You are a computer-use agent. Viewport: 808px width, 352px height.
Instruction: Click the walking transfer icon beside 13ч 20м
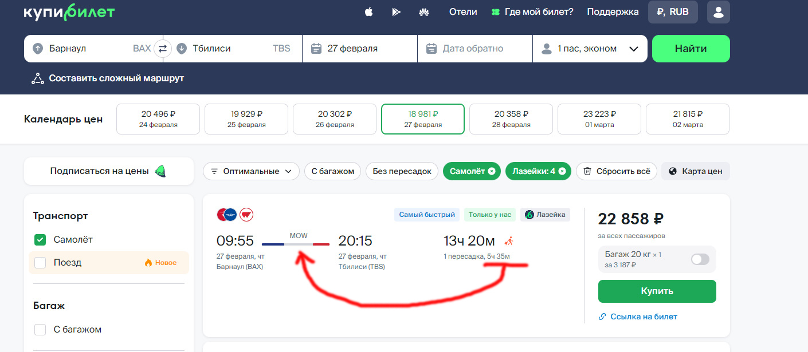[508, 240]
